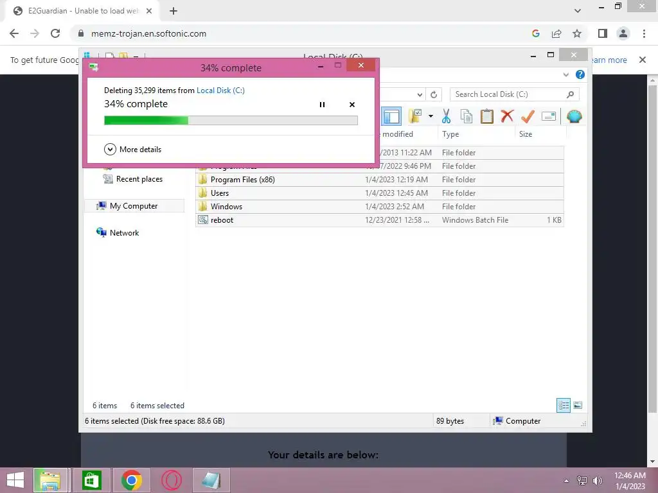This screenshot has width=658, height=493.
Task: Select the E2Guardian tab
Action: [82, 11]
